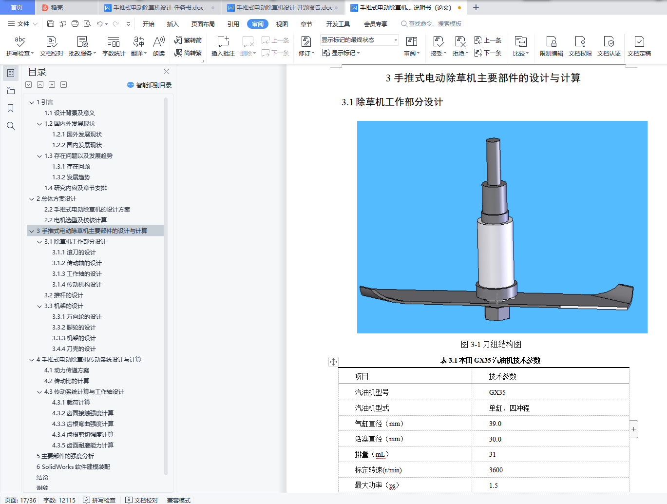Click 文档定稿 finalize document

639,46
